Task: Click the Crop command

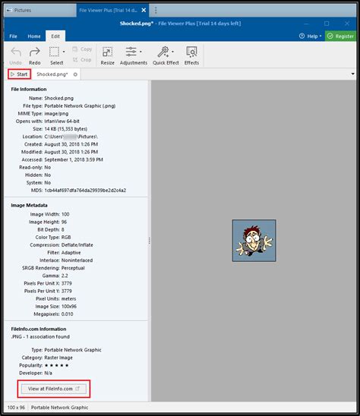Action: click(82, 60)
